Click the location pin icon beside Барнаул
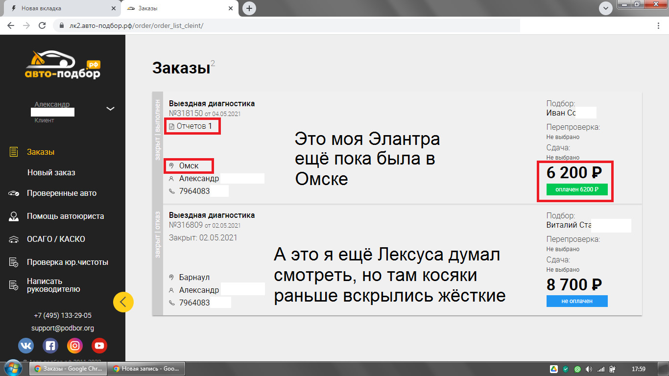Viewport: 669px width, 376px height. click(171, 277)
